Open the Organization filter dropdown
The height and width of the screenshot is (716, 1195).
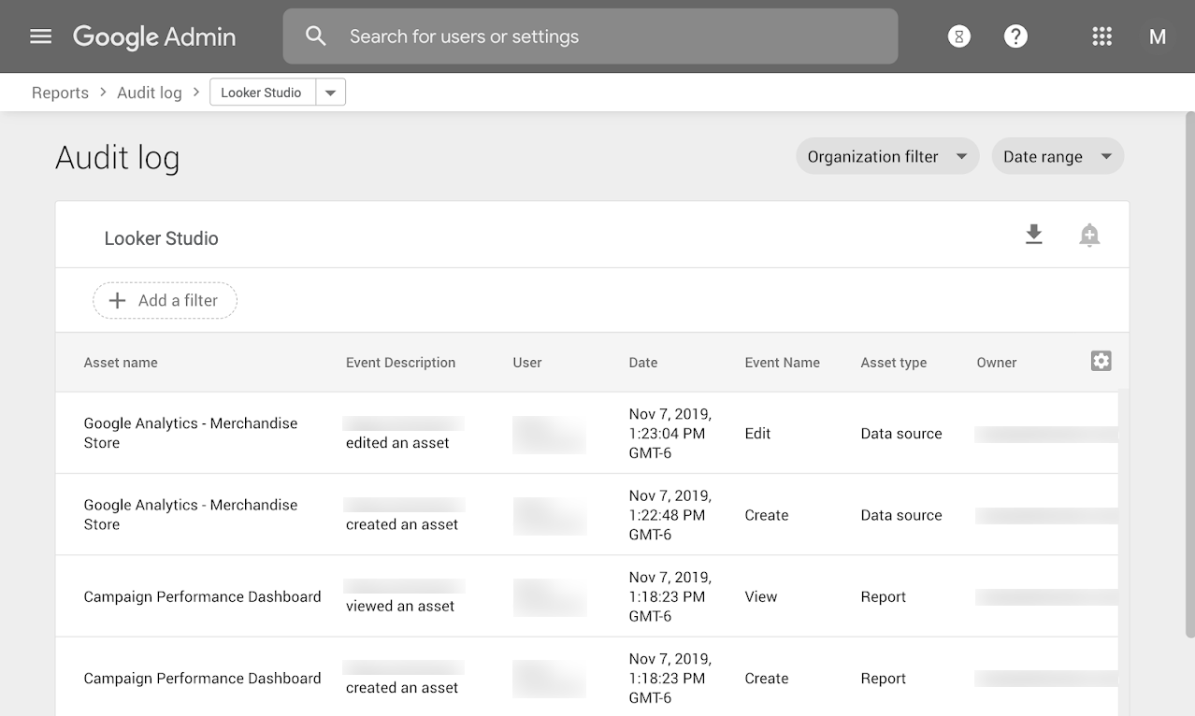coord(886,156)
